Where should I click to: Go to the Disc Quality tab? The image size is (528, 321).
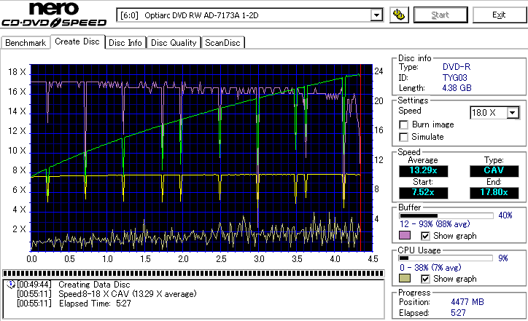pos(174,42)
